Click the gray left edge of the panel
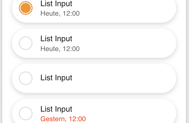189x123 pixels. click(1, 61)
